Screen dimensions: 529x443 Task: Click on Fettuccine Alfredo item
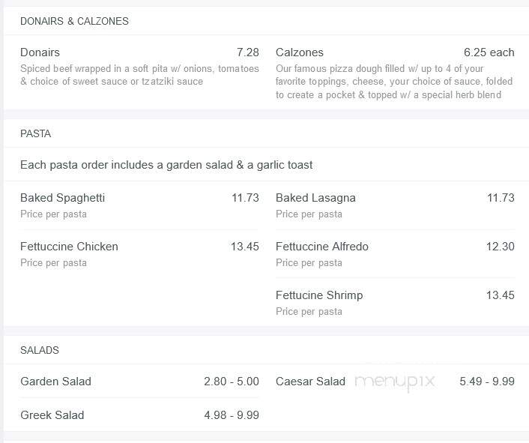(322, 247)
